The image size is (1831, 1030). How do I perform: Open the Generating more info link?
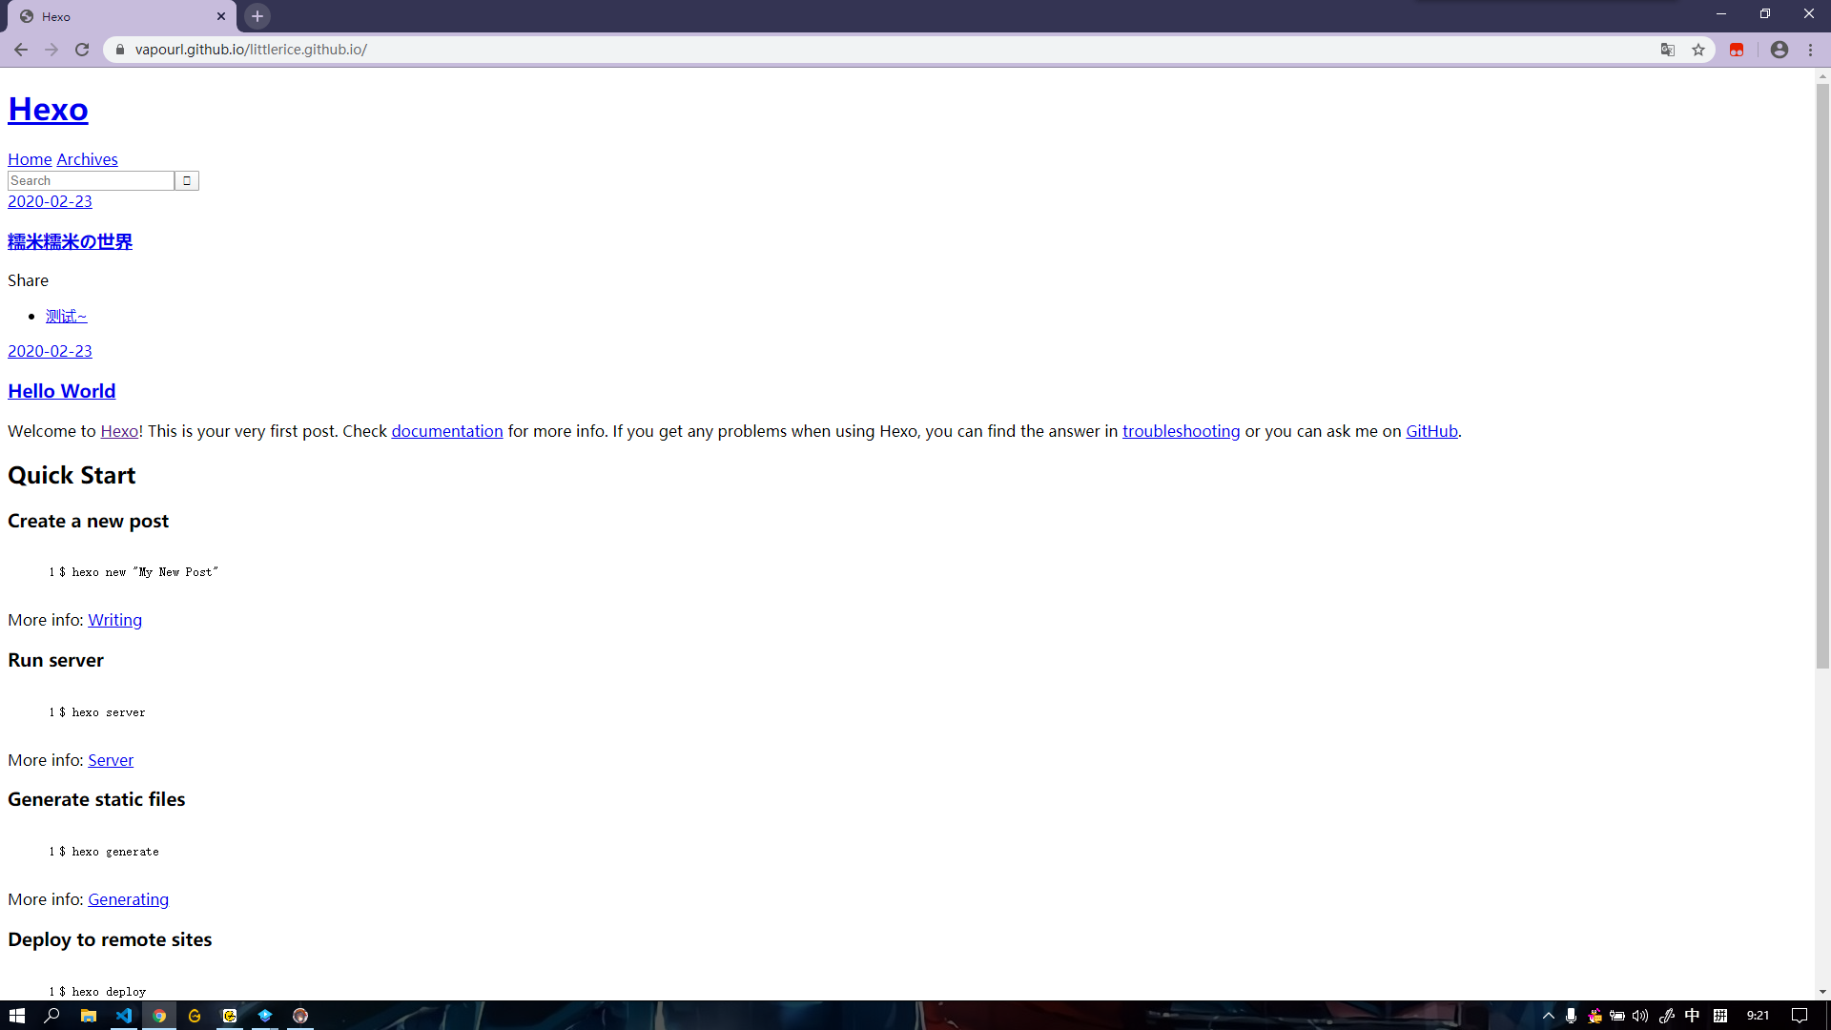click(128, 899)
